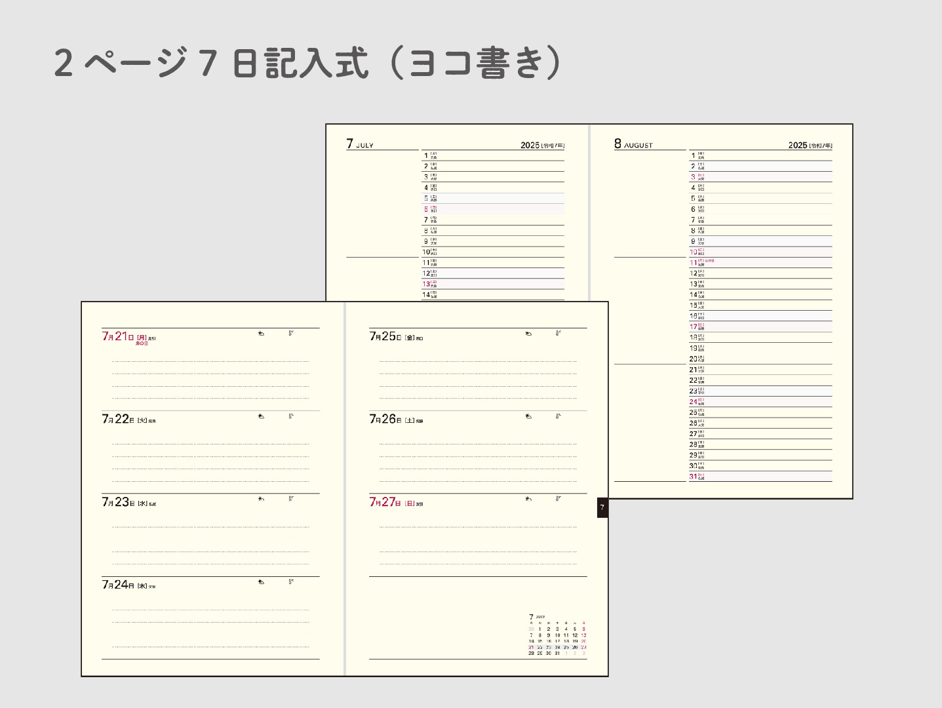Click the 2025 year label on July page
Image resolution: width=942 pixels, height=708 pixels.
(x=542, y=145)
